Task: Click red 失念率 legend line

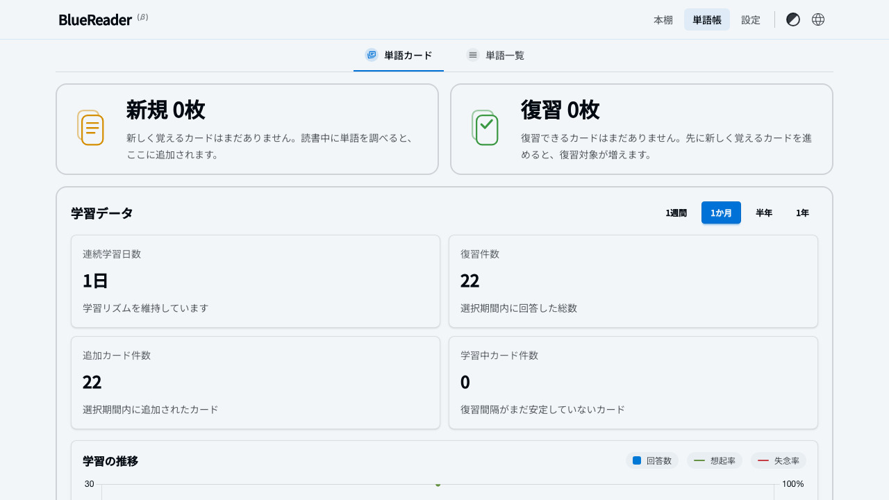Action: coord(763,460)
